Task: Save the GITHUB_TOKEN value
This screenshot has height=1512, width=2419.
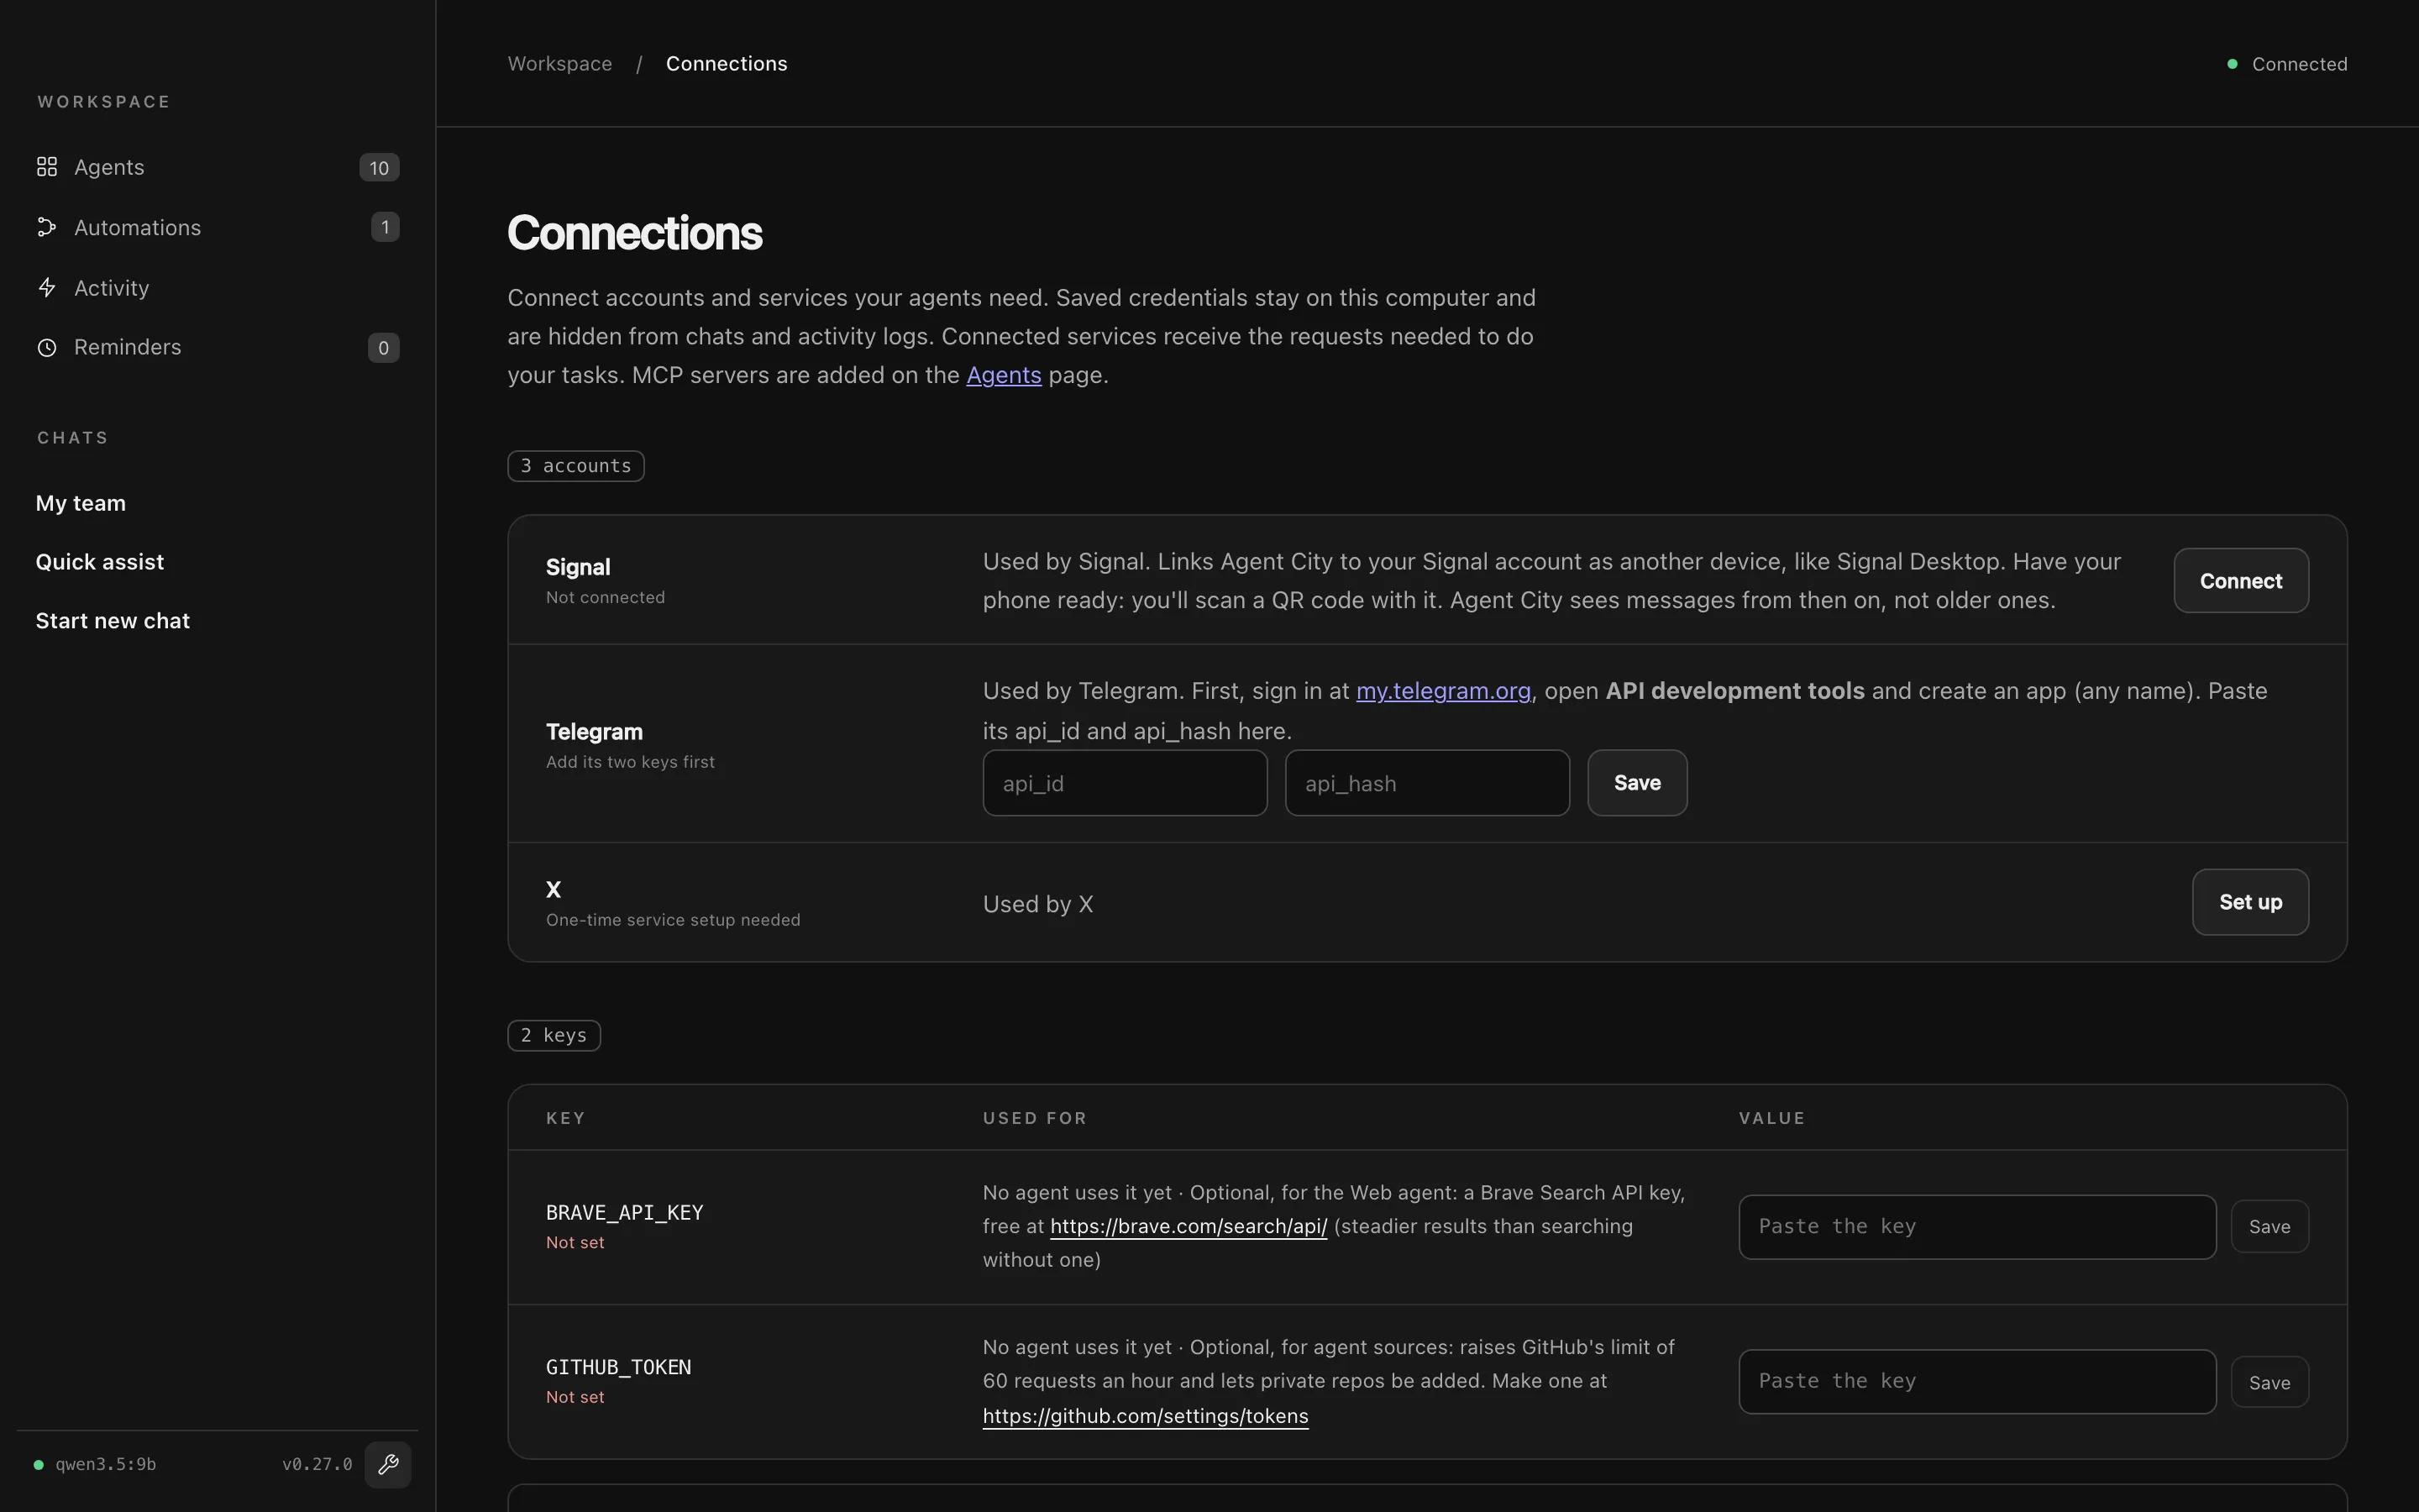Action: tap(2269, 1382)
